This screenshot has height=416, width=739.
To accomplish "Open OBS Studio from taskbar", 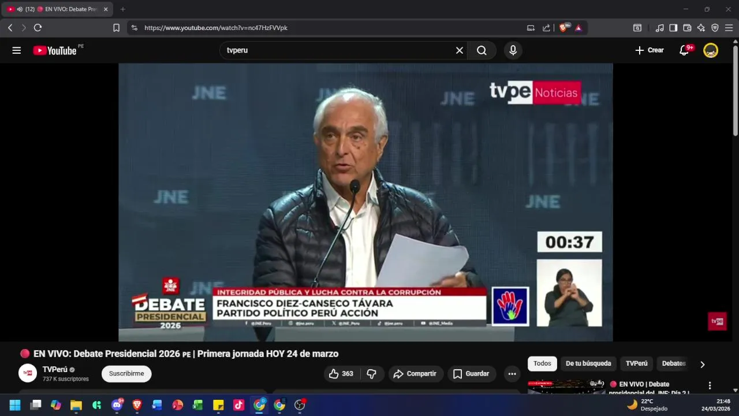I will (300, 405).
